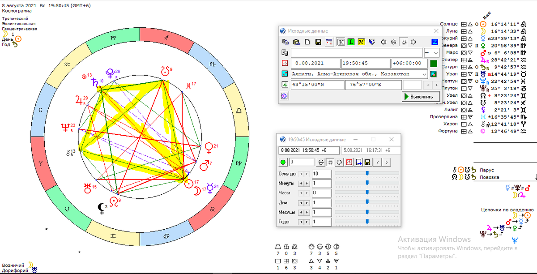This screenshot has height=274, width=537.
Task: Click the date field 8.08.2021
Action: click(x=315, y=63)
